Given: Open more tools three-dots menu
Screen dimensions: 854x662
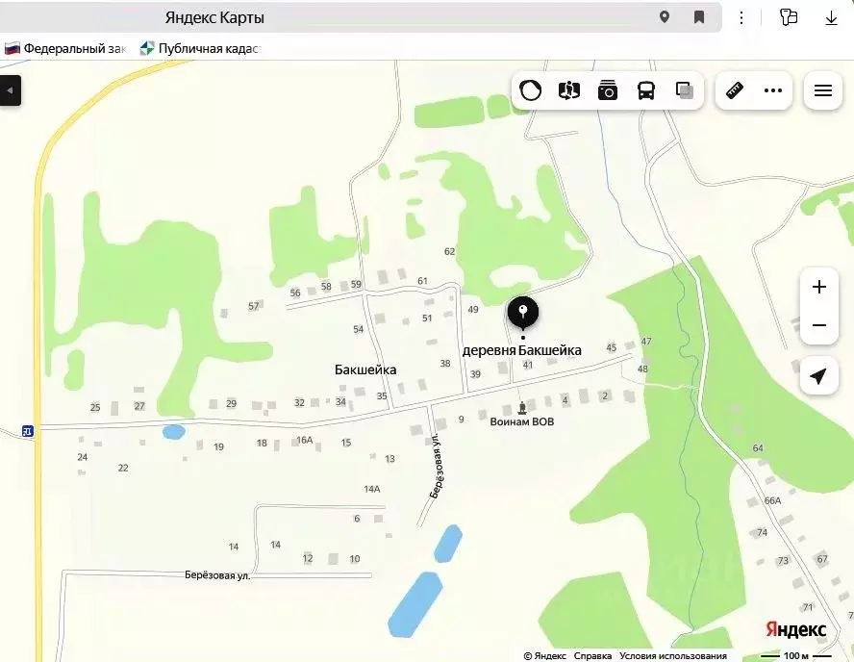Looking at the screenshot, I should tap(773, 90).
